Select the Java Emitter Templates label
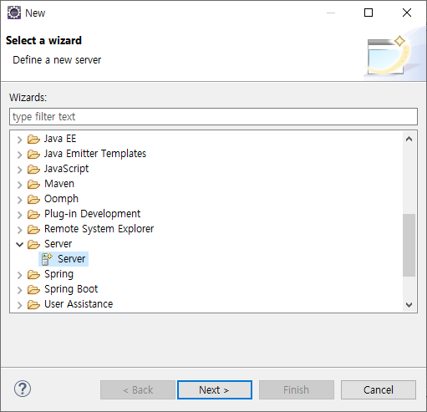The image size is (427, 412). pos(95,154)
